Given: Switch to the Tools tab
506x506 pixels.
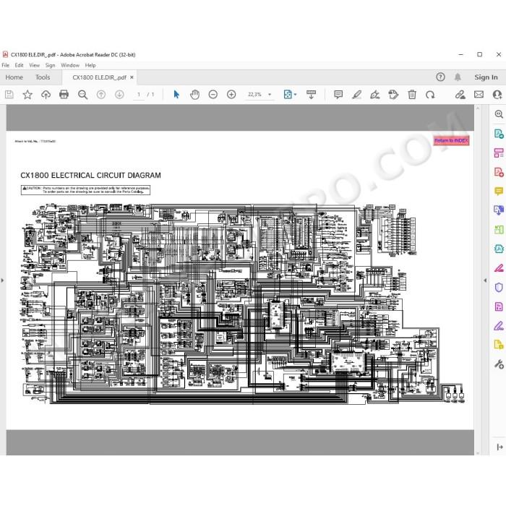Looking at the screenshot, I should point(43,77).
